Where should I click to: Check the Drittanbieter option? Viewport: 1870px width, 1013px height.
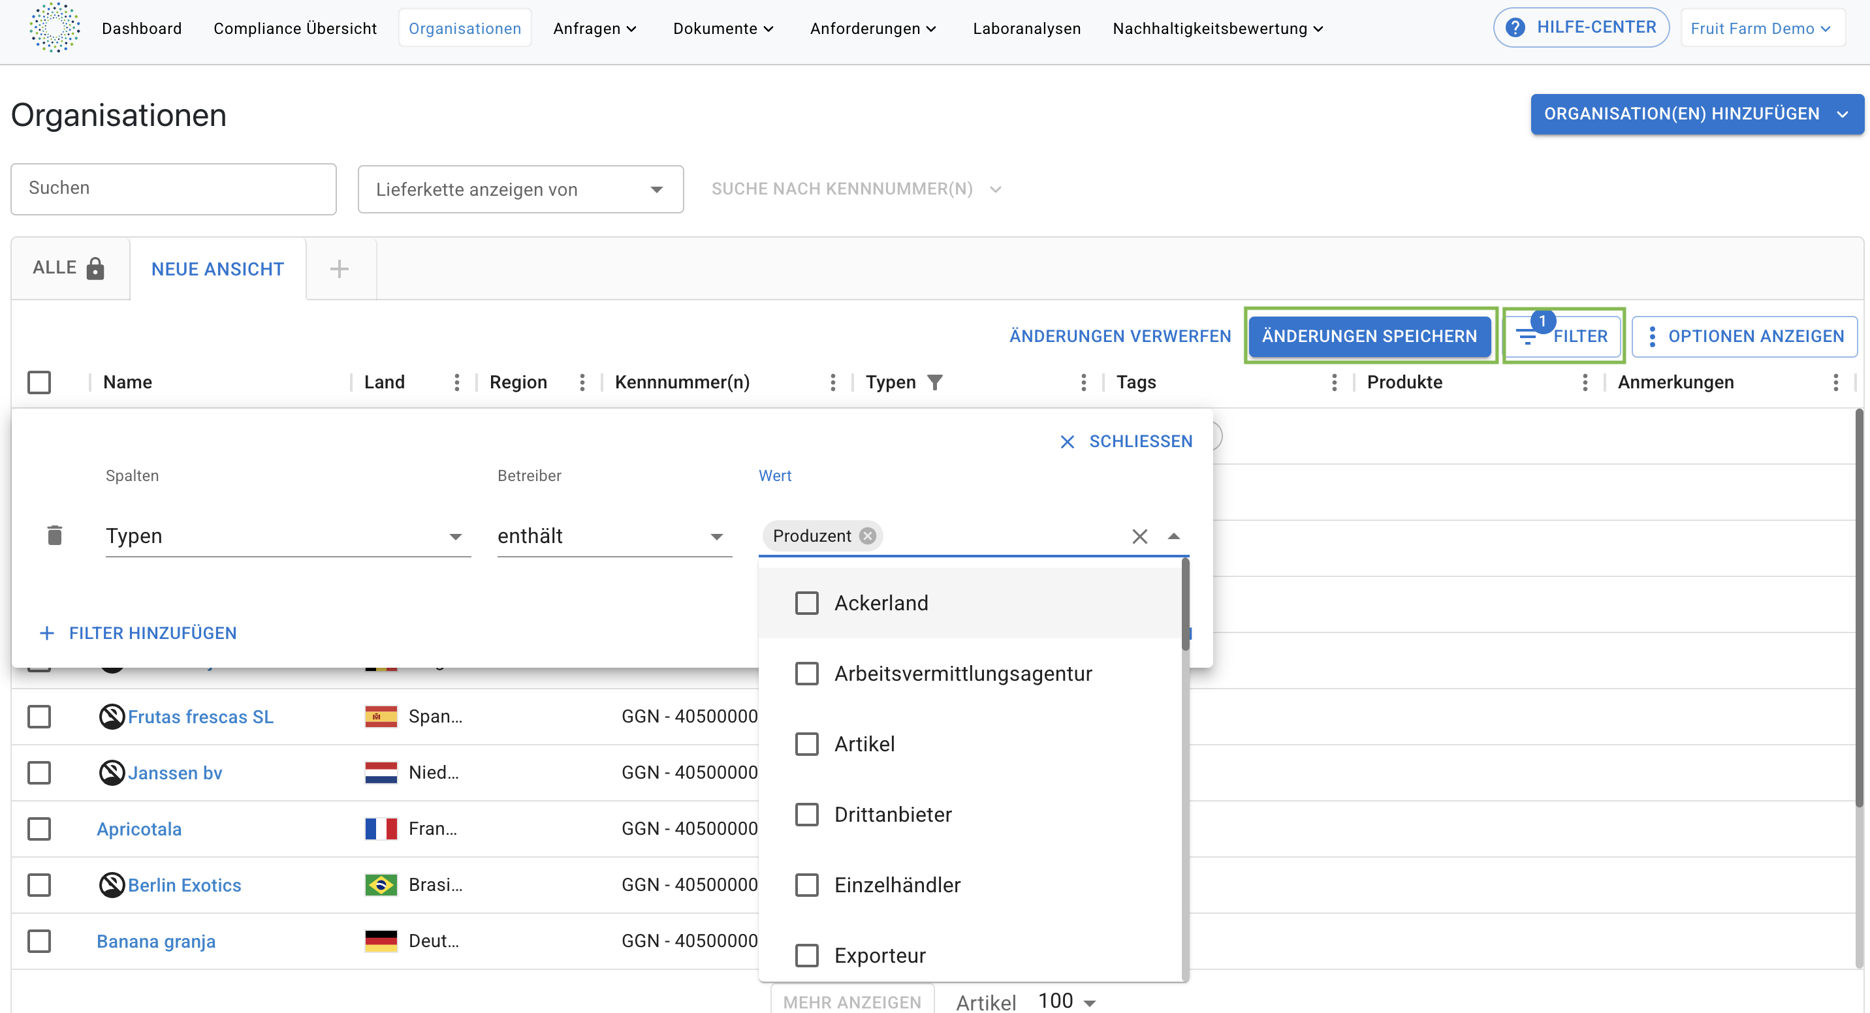point(806,814)
